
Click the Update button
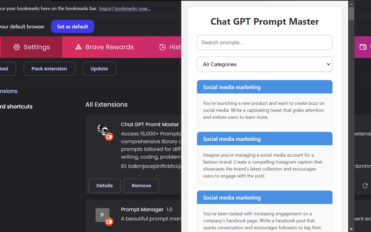[x=99, y=69]
